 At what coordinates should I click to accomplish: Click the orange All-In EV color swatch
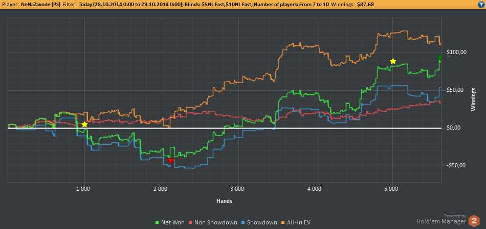pos(283,222)
